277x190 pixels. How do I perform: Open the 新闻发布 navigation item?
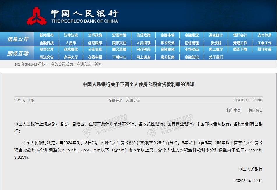[47, 35]
